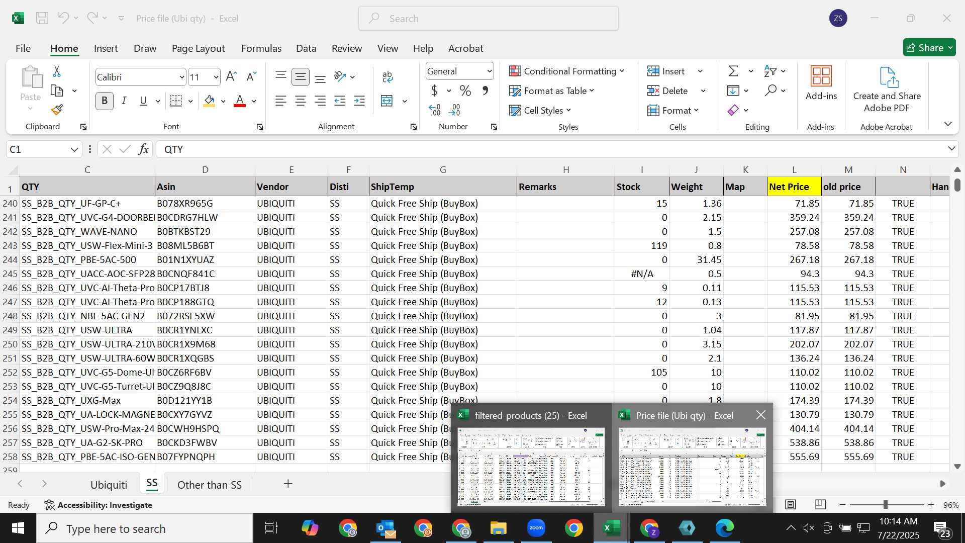Click the Undo arrow icon
The width and height of the screenshot is (965, 543).
click(x=63, y=18)
